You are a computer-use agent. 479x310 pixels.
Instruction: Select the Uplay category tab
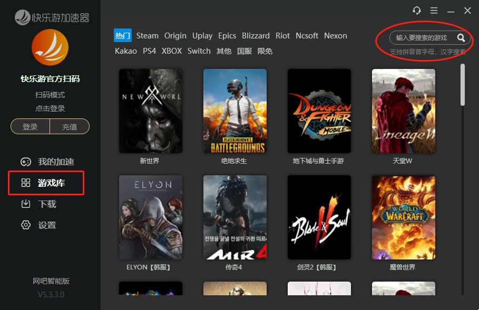[x=202, y=36]
